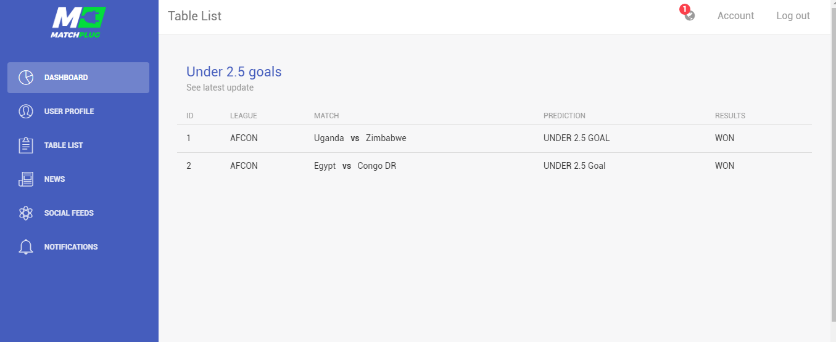Click the Notifications bell icon
Screen dimensions: 836x342
pos(26,247)
